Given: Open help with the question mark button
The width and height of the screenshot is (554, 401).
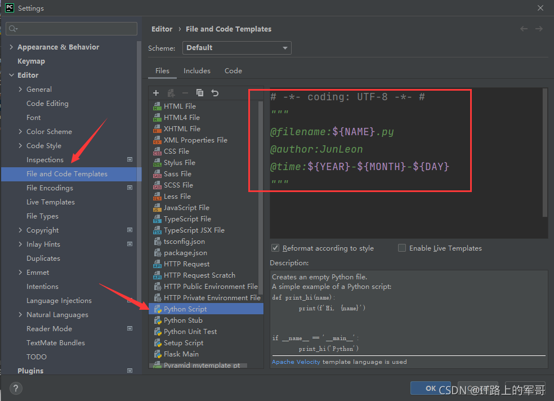Looking at the screenshot, I should tap(16, 388).
